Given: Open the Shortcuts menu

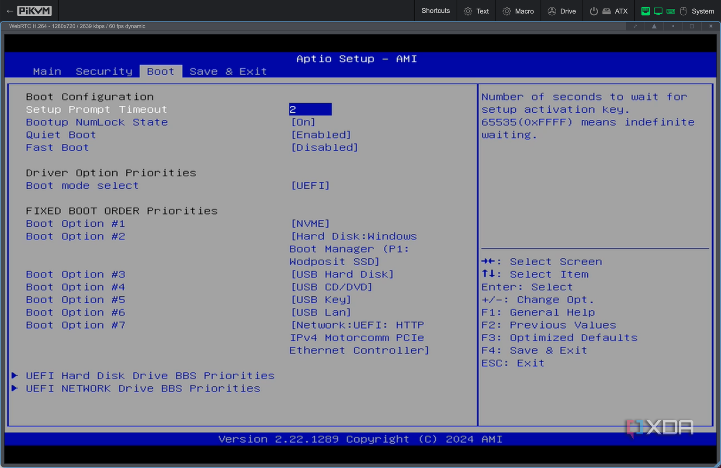Looking at the screenshot, I should click(435, 11).
